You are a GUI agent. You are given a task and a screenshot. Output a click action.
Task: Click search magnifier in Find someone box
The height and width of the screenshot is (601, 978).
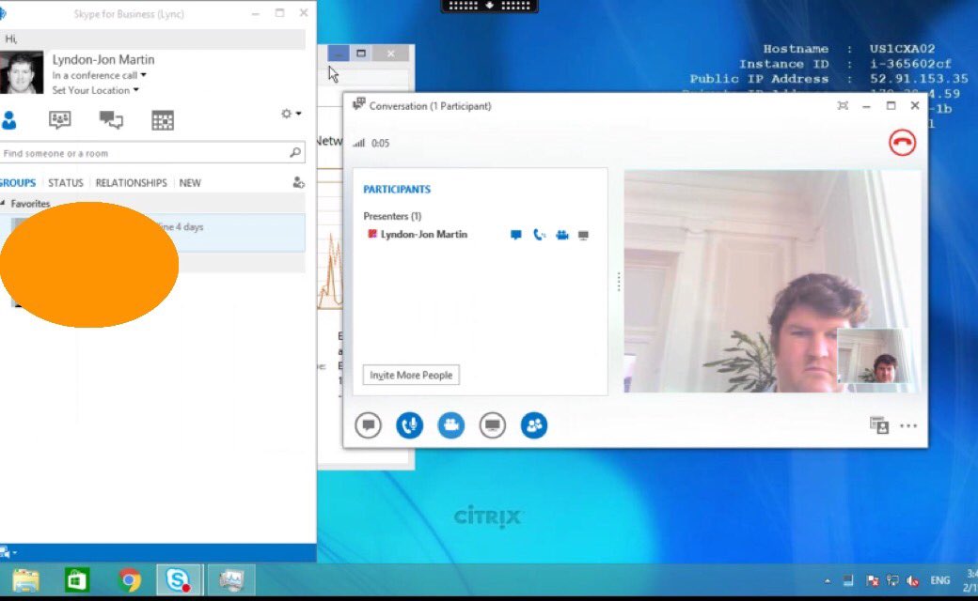click(x=295, y=152)
